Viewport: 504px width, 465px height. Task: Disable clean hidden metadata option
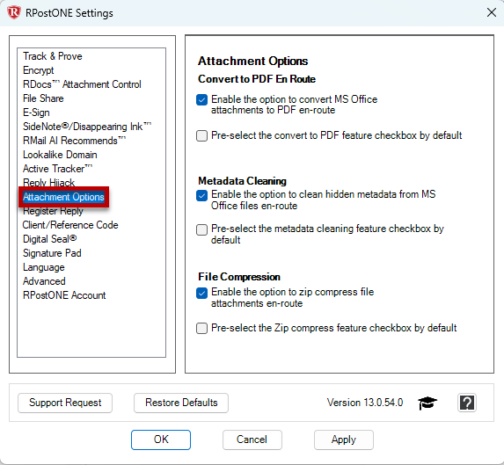(x=201, y=195)
